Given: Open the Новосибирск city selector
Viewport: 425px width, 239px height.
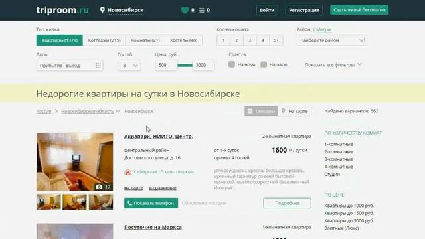Looking at the screenshot, I should point(126,10).
